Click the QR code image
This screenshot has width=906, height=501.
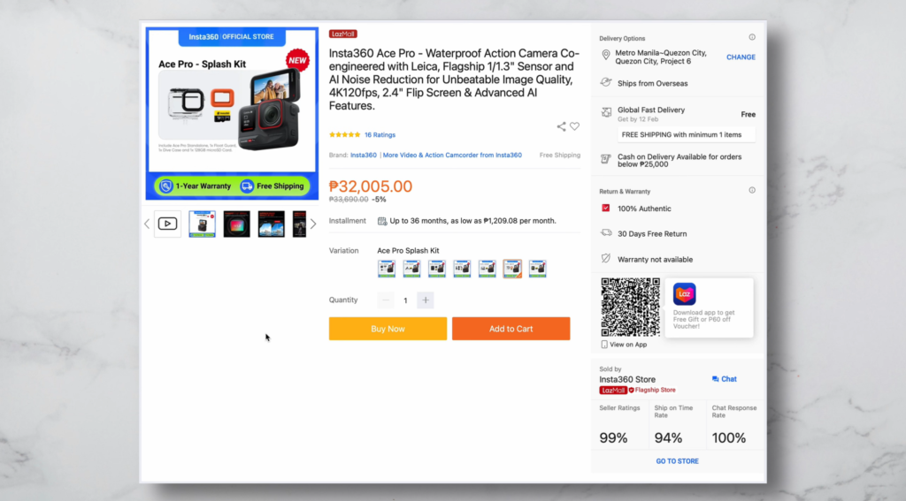tap(630, 307)
